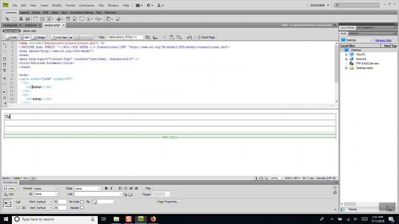Click the Text Indent icon in Properties
The height and width of the screenshot is (224, 399).
(136, 189)
